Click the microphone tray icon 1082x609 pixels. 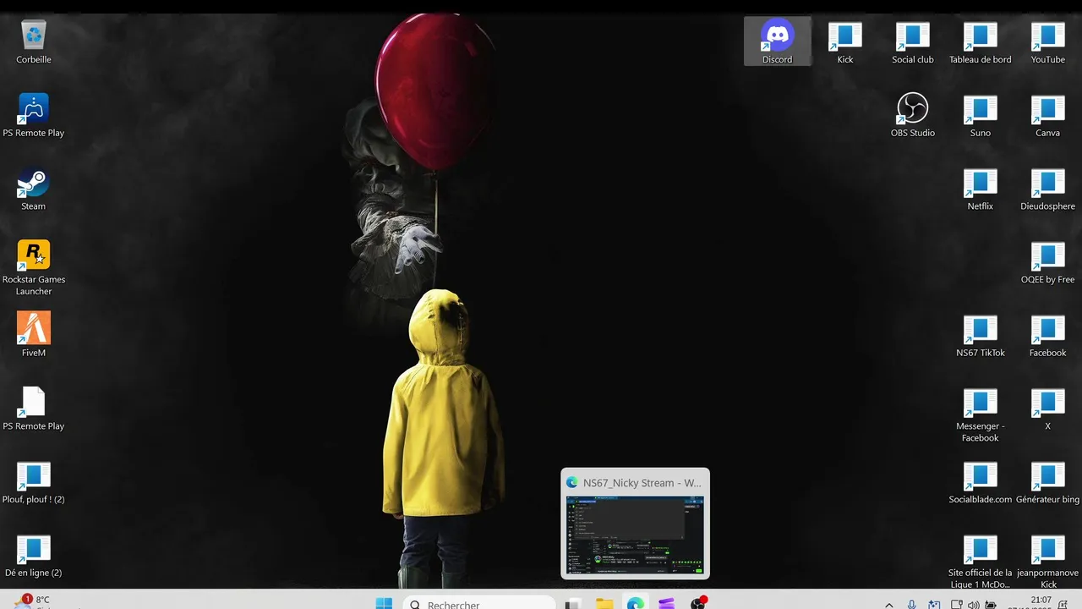(911, 605)
